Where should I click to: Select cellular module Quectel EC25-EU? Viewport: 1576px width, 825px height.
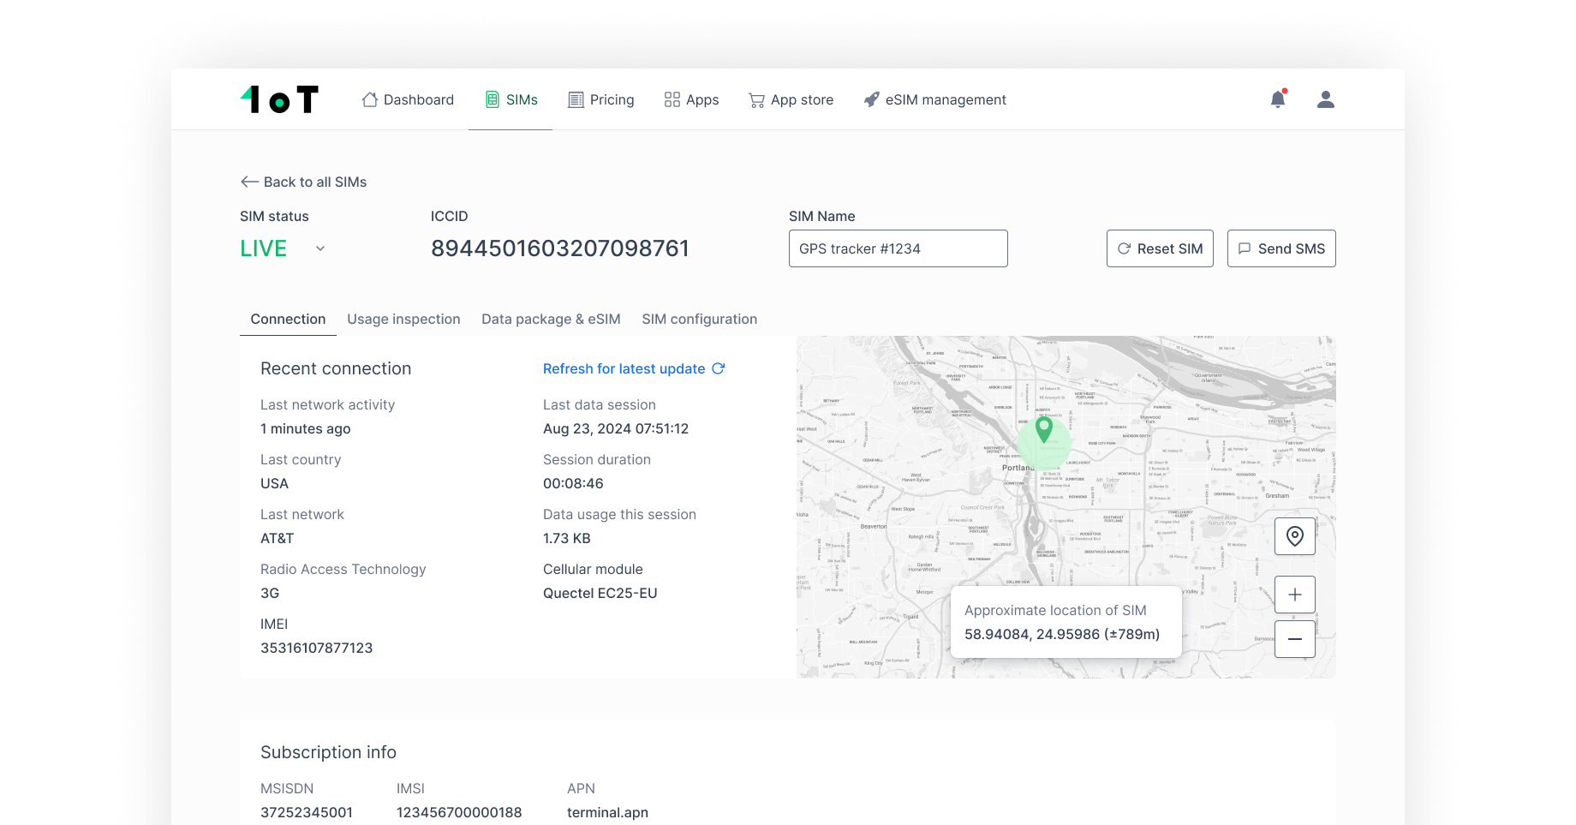click(600, 593)
